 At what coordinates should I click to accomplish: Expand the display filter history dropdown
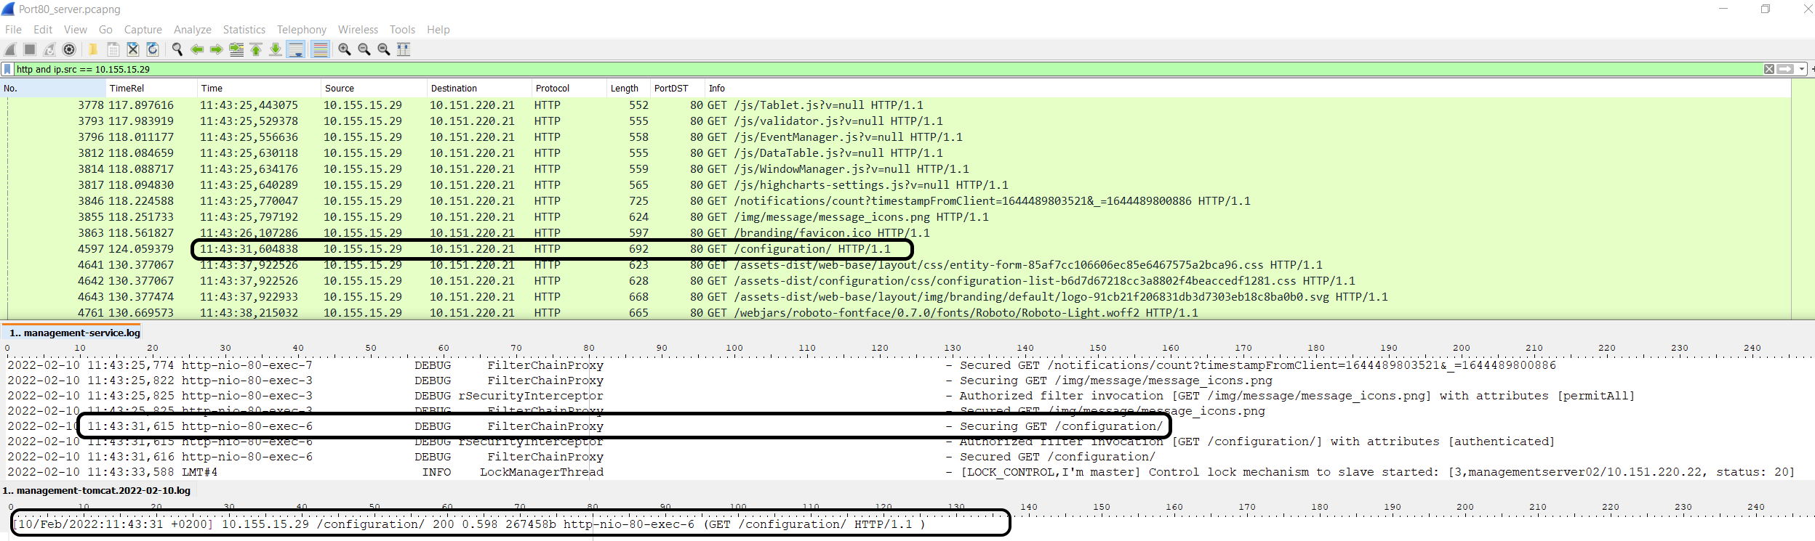(x=1801, y=69)
